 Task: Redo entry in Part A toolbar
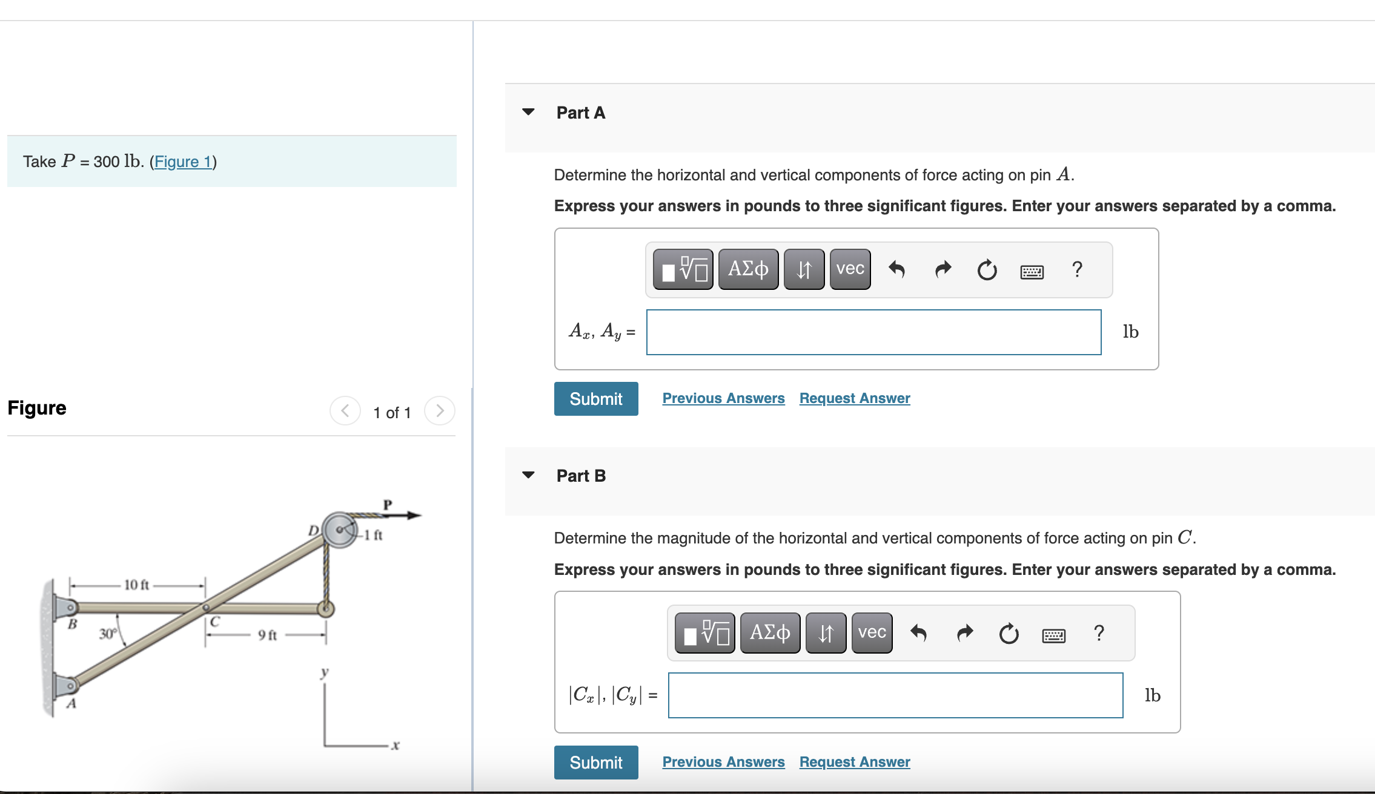(943, 269)
